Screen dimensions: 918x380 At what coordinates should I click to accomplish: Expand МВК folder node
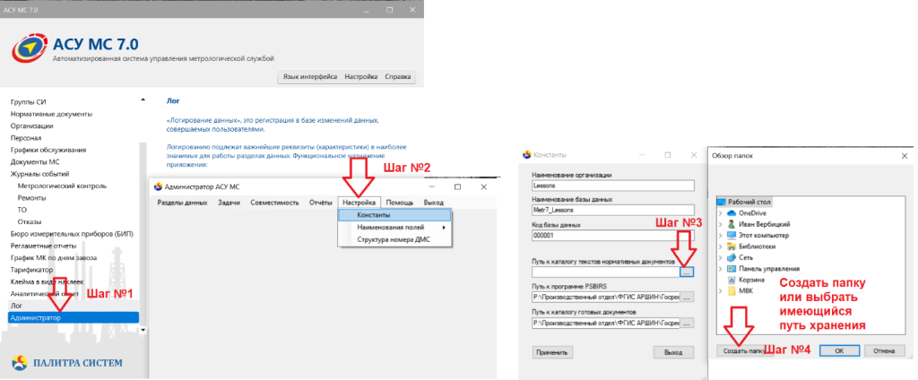[720, 291]
